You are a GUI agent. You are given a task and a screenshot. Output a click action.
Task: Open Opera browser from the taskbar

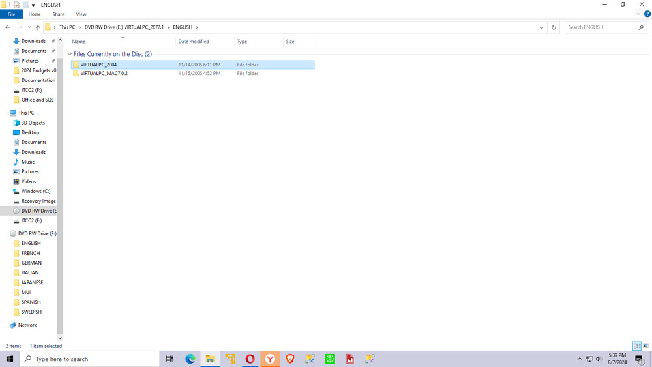point(250,359)
